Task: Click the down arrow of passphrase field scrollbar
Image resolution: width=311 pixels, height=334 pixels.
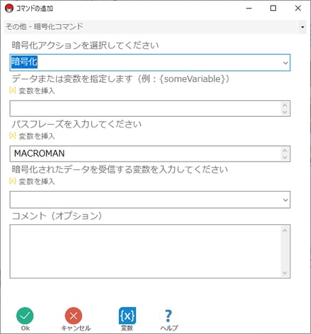Action: (285, 157)
